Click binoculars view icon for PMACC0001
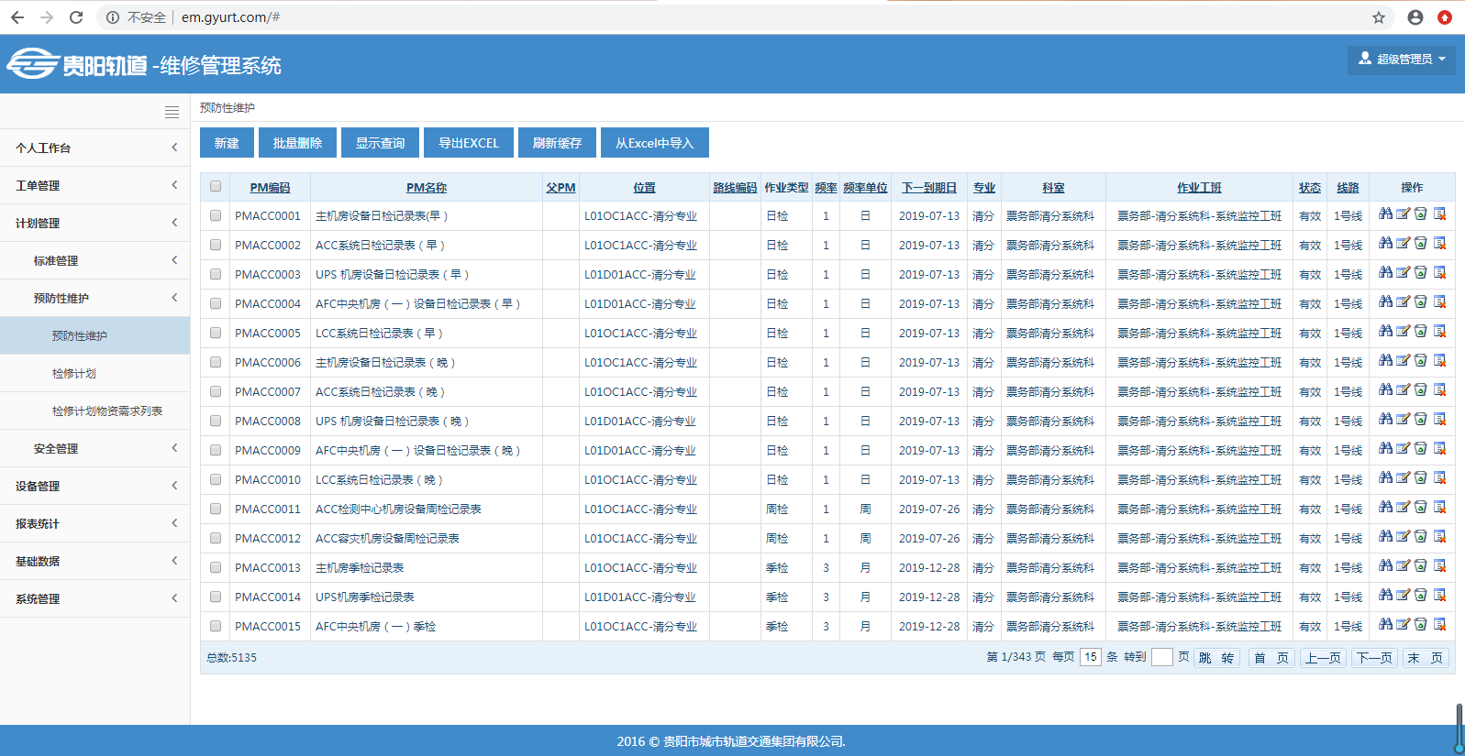The height and width of the screenshot is (756, 1465). (1385, 214)
